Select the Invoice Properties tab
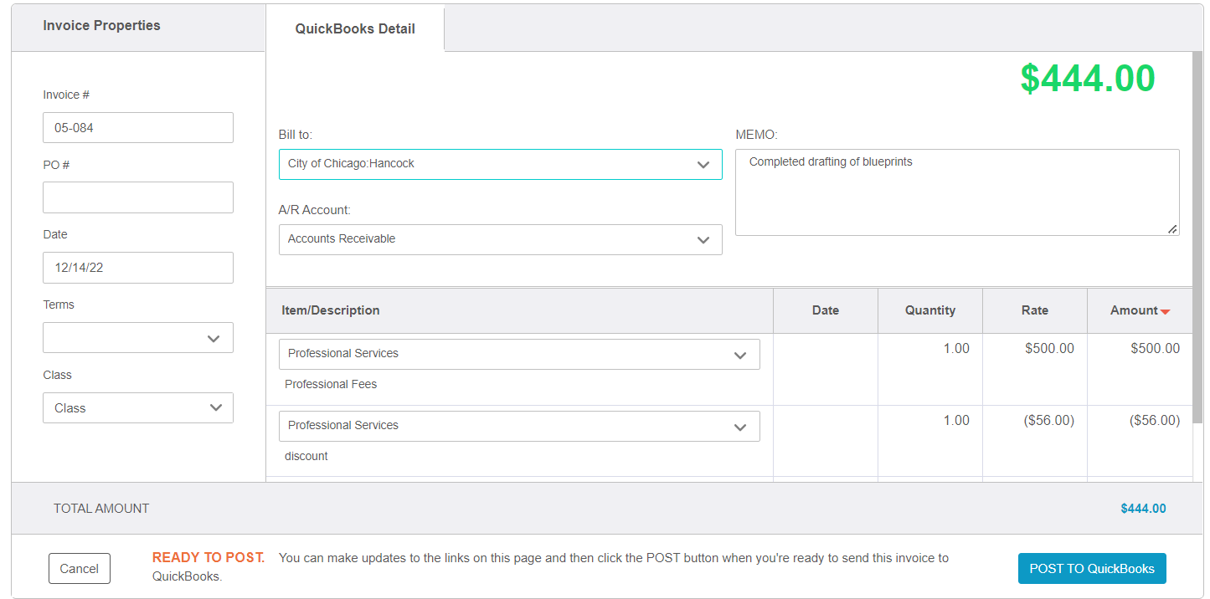Screen dimensions: 1210x599 [101, 26]
